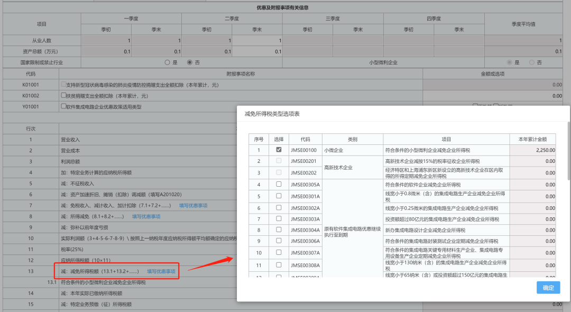Click the 二季度 季末 从业人数 field
571x312 pixels.
point(257,40)
